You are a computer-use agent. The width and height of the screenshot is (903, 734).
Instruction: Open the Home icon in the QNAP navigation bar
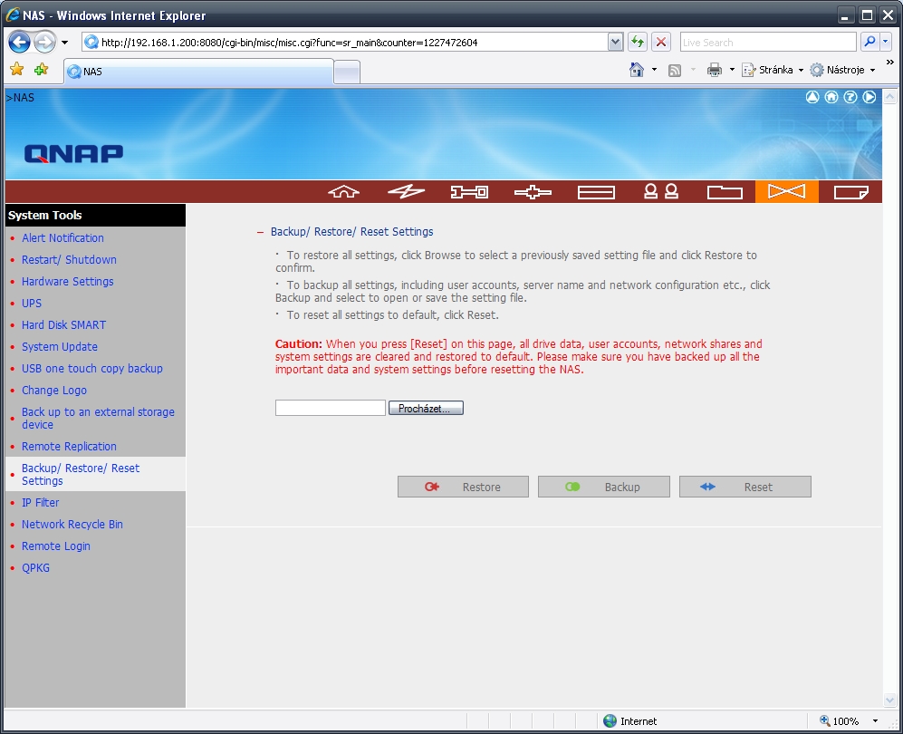tap(344, 192)
